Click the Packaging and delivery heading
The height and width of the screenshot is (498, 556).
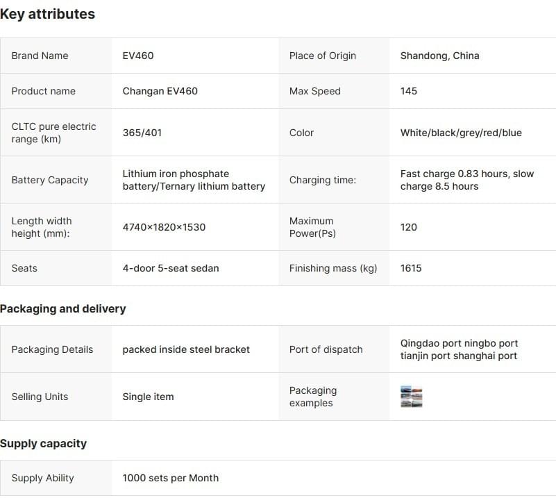(x=63, y=308)
